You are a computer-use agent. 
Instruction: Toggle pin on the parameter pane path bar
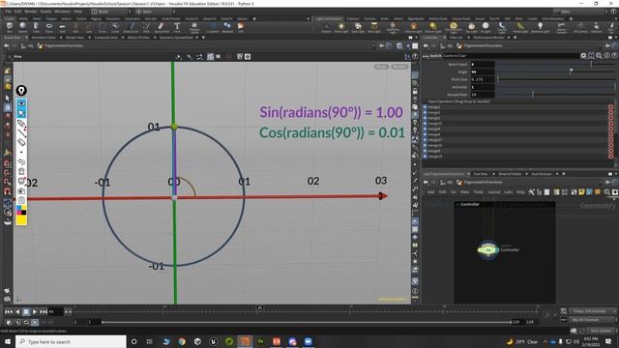coord(607,45)
